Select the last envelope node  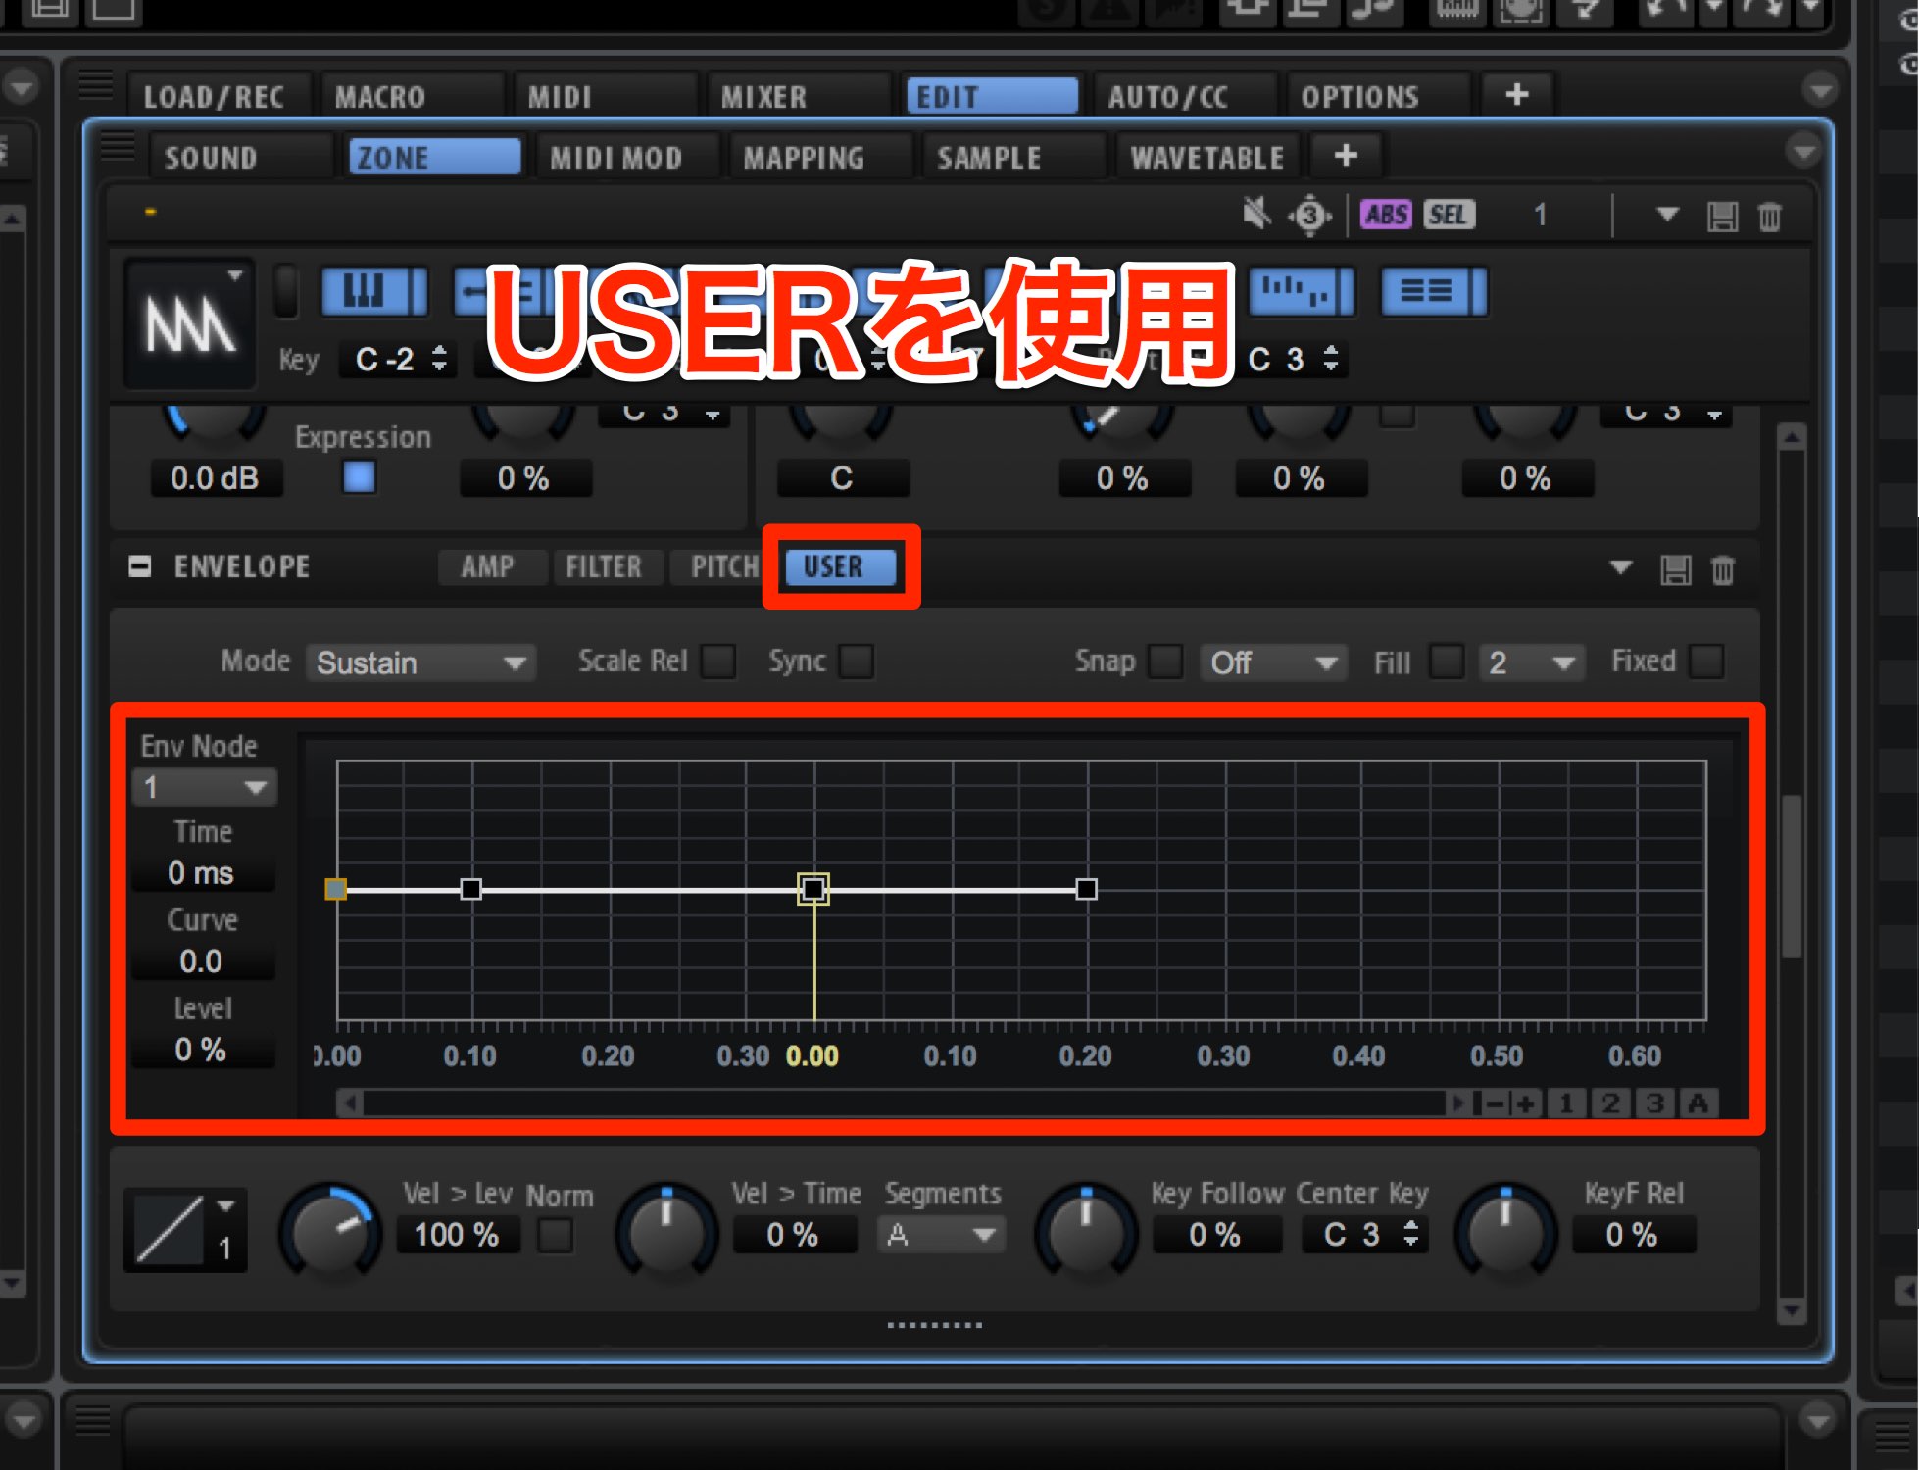click(x=1086, y=889)
